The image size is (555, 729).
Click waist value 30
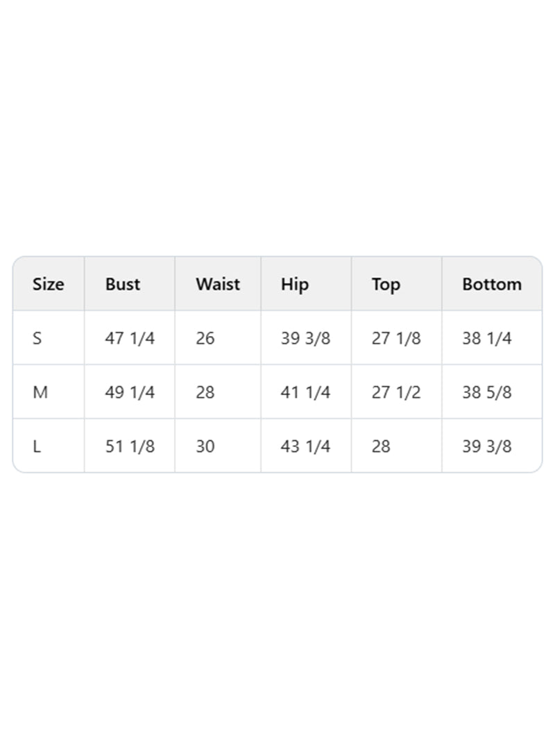coord(205,446)
